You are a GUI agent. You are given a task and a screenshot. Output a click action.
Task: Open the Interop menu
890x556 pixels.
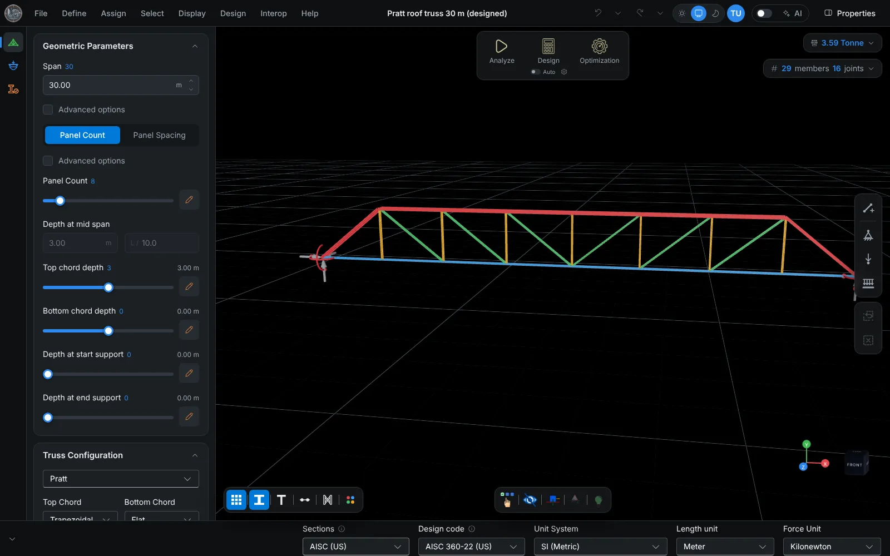point(274,13)
